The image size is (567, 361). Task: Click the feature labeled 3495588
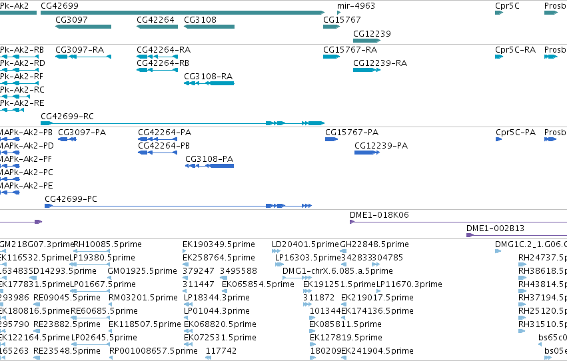(239, 271)
